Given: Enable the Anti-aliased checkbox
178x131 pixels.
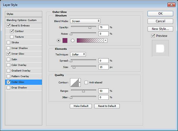Looking at the screenshot, I should (86, 82).
